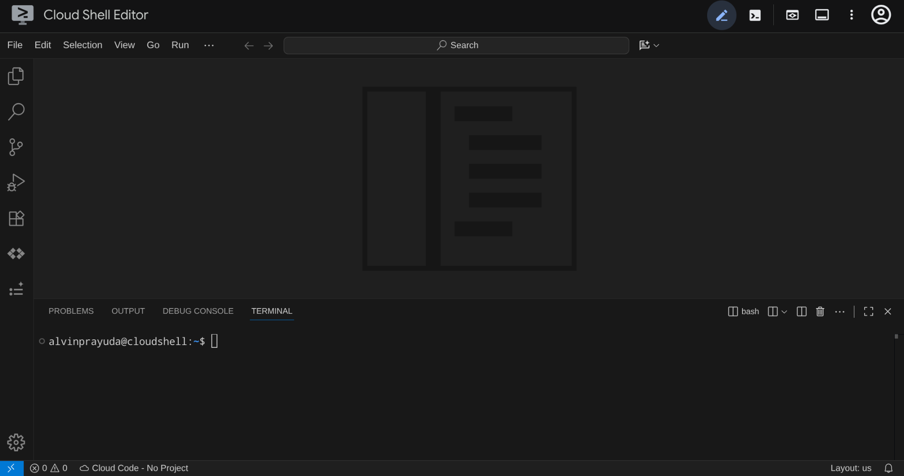This screenshot has height=476, width=904.
Task: Open the File menu
Action: (x=15, y=45)
